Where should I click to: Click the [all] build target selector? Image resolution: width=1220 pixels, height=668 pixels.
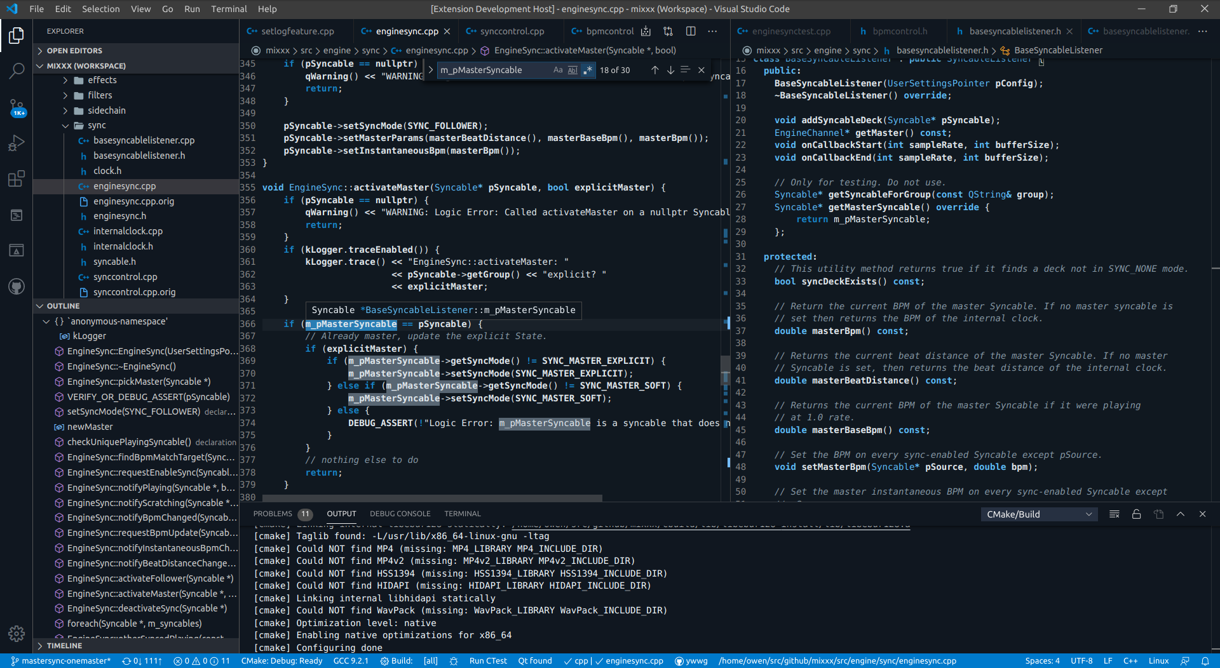pos(431,661)
